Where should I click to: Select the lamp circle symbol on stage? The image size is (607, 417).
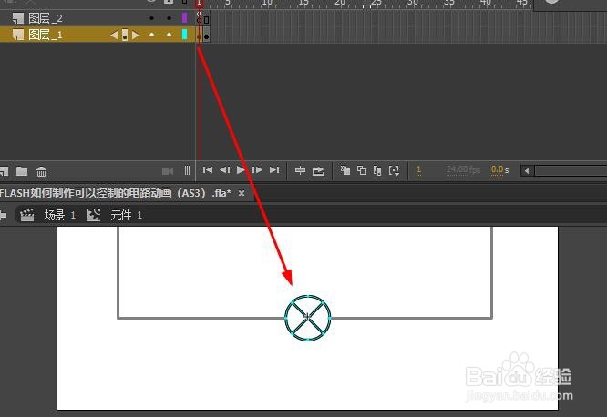click(308, 318)
